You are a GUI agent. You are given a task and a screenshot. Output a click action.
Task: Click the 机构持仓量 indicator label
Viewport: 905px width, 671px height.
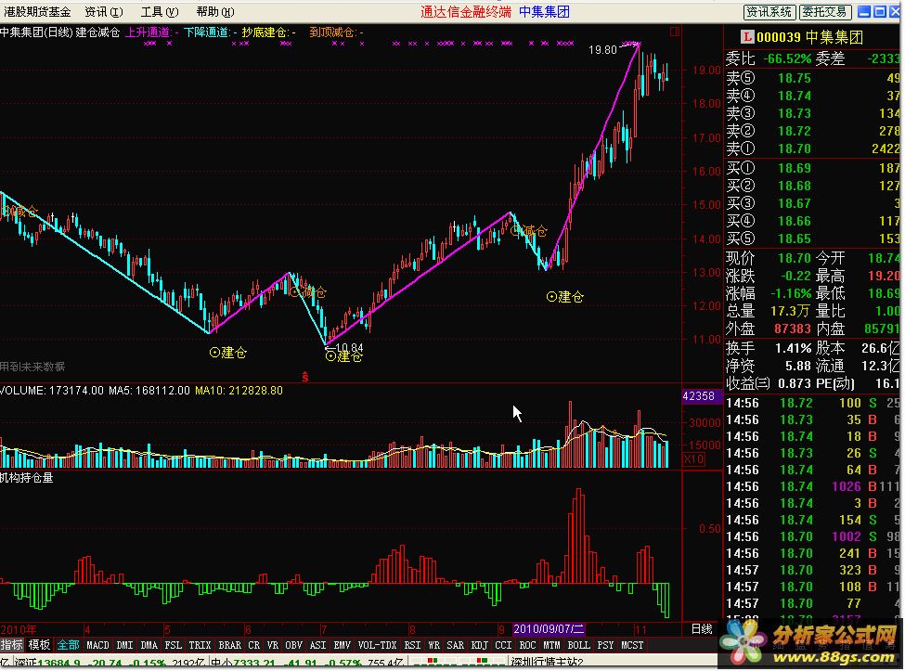point(27,478)
